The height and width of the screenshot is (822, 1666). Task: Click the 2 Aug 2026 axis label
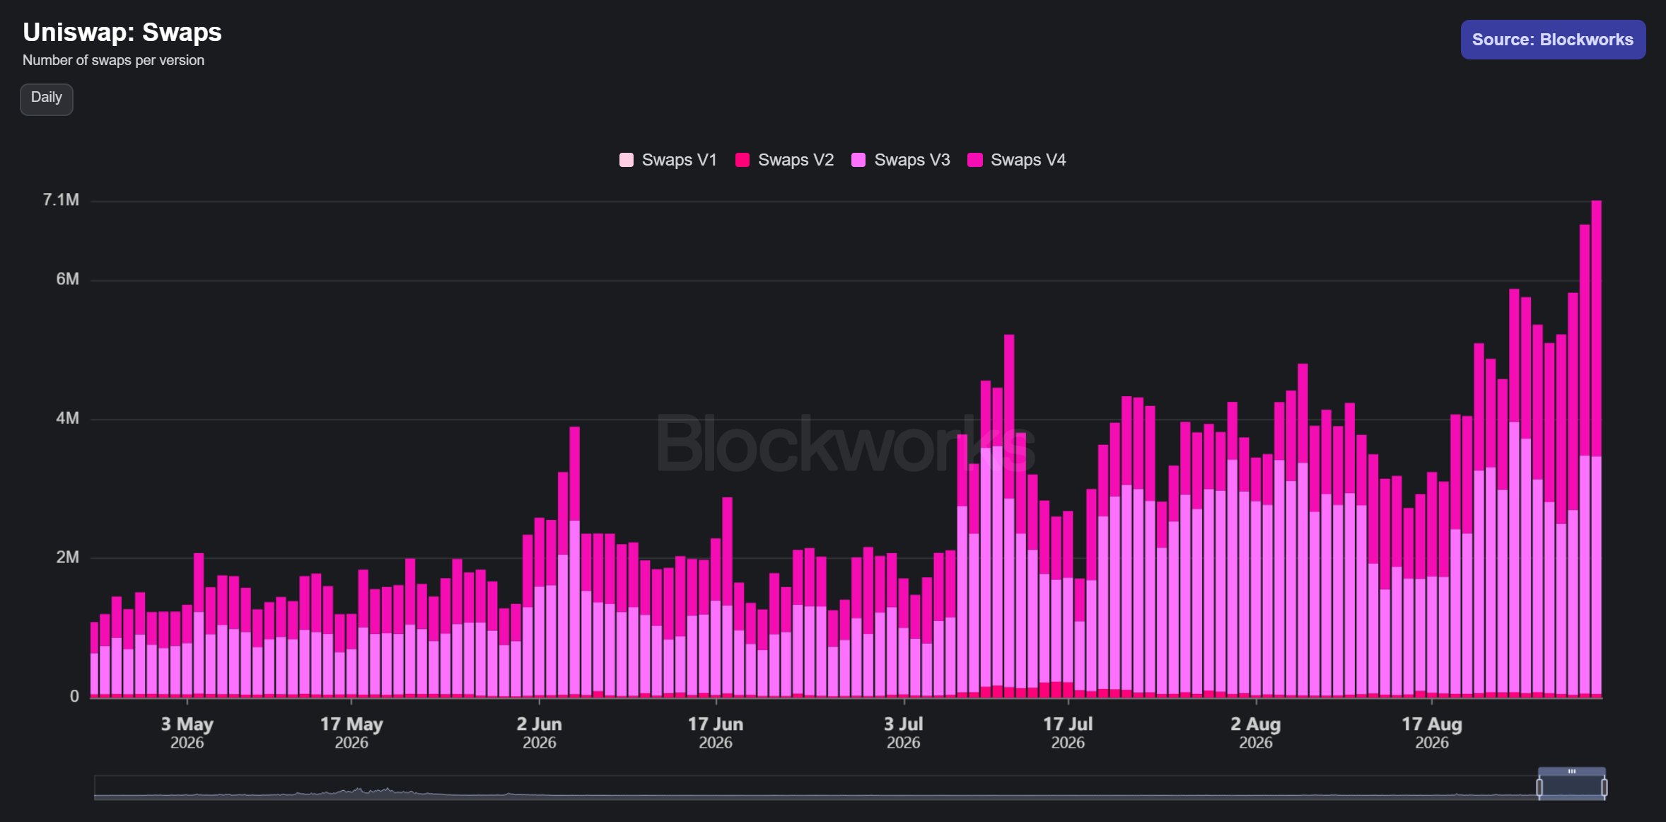tap(1256, 733)
